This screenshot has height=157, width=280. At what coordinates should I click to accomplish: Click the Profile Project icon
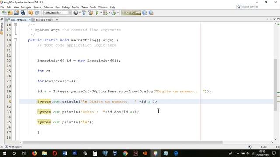click(x=114, y=13)
